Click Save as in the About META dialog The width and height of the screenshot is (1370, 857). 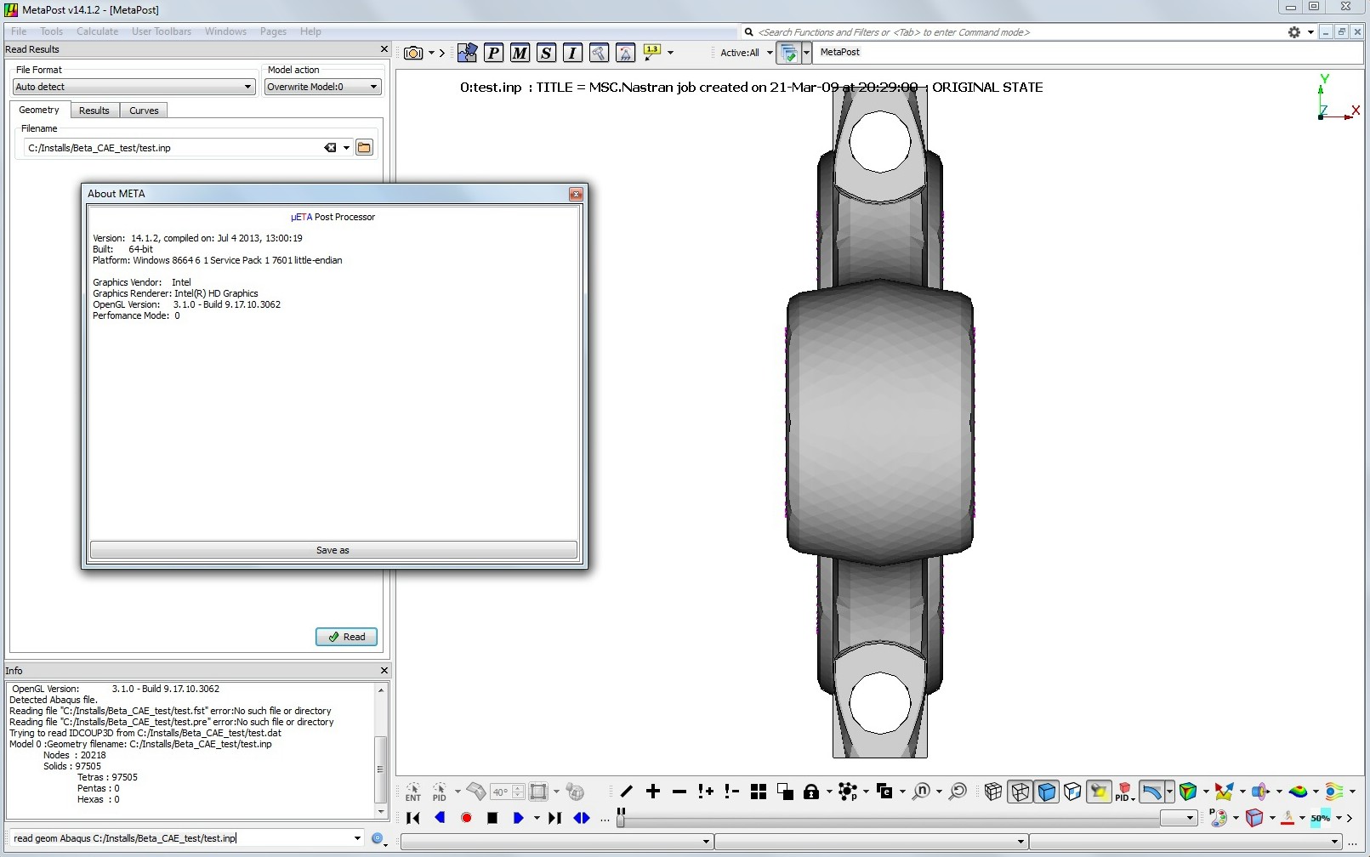[333, 549]
